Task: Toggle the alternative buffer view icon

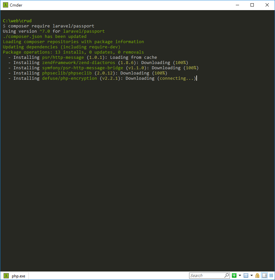Action: (265, 275)
